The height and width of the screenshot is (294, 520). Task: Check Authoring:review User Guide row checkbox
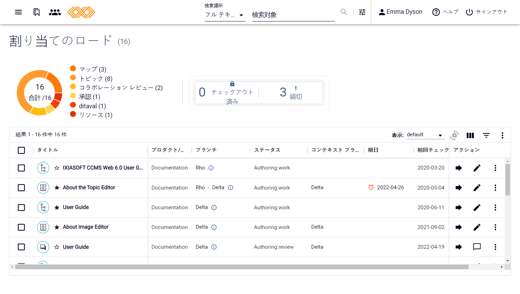[x=21, y=247]
